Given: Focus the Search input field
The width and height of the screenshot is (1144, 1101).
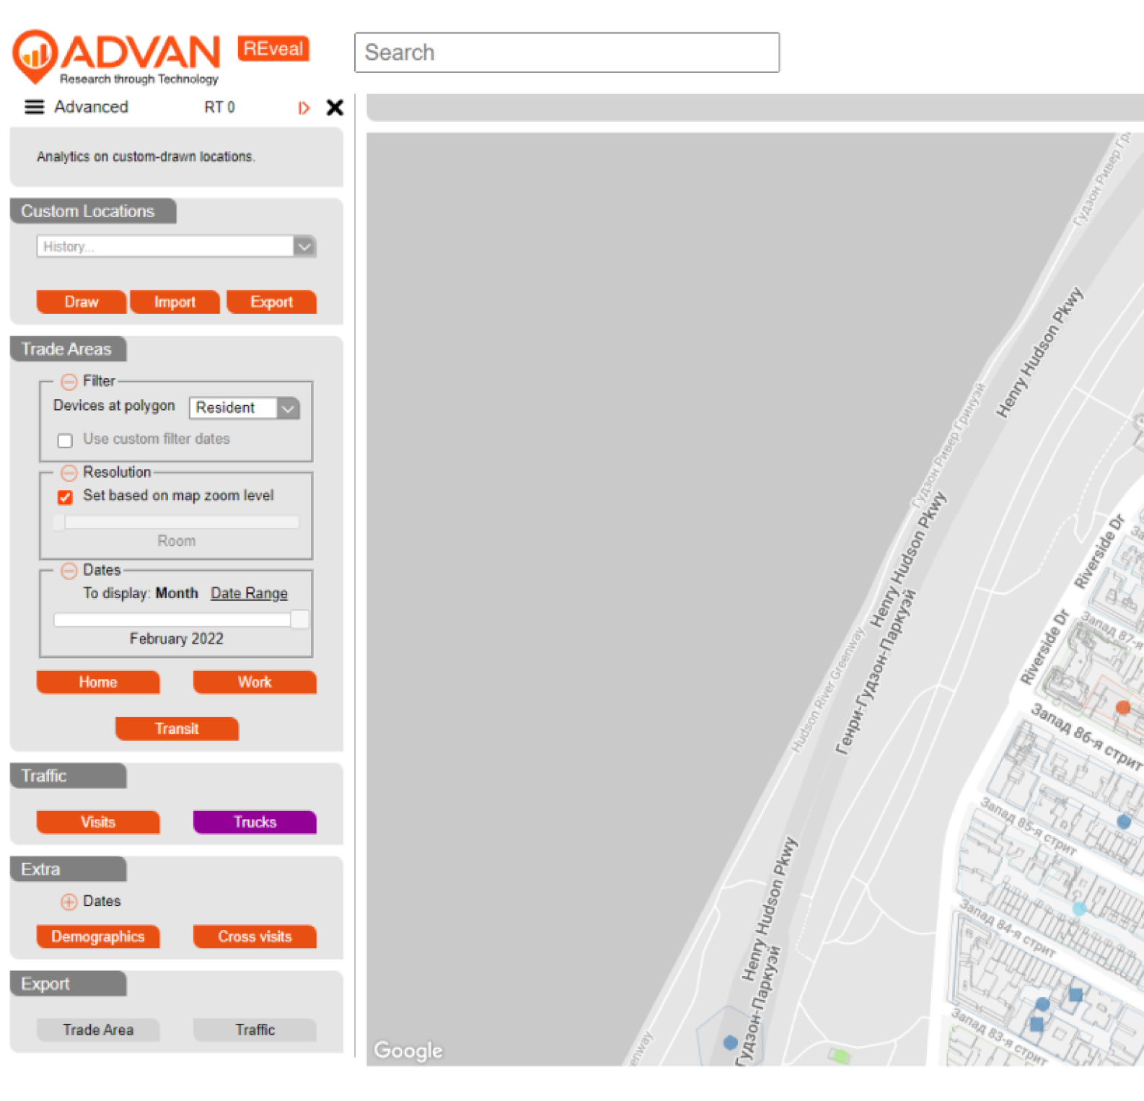Looking at the screenshot, I should point(567,52).
